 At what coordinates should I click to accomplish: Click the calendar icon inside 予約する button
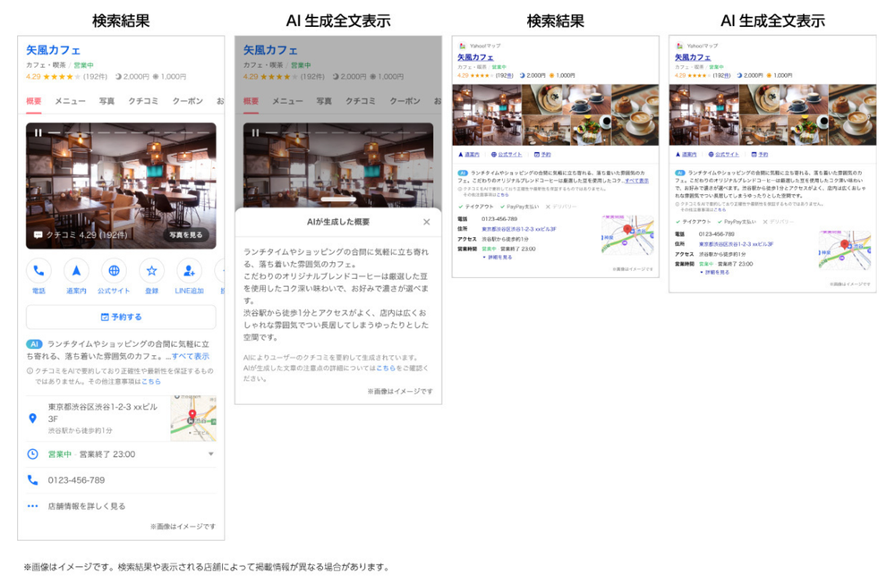tap(105, 317)
